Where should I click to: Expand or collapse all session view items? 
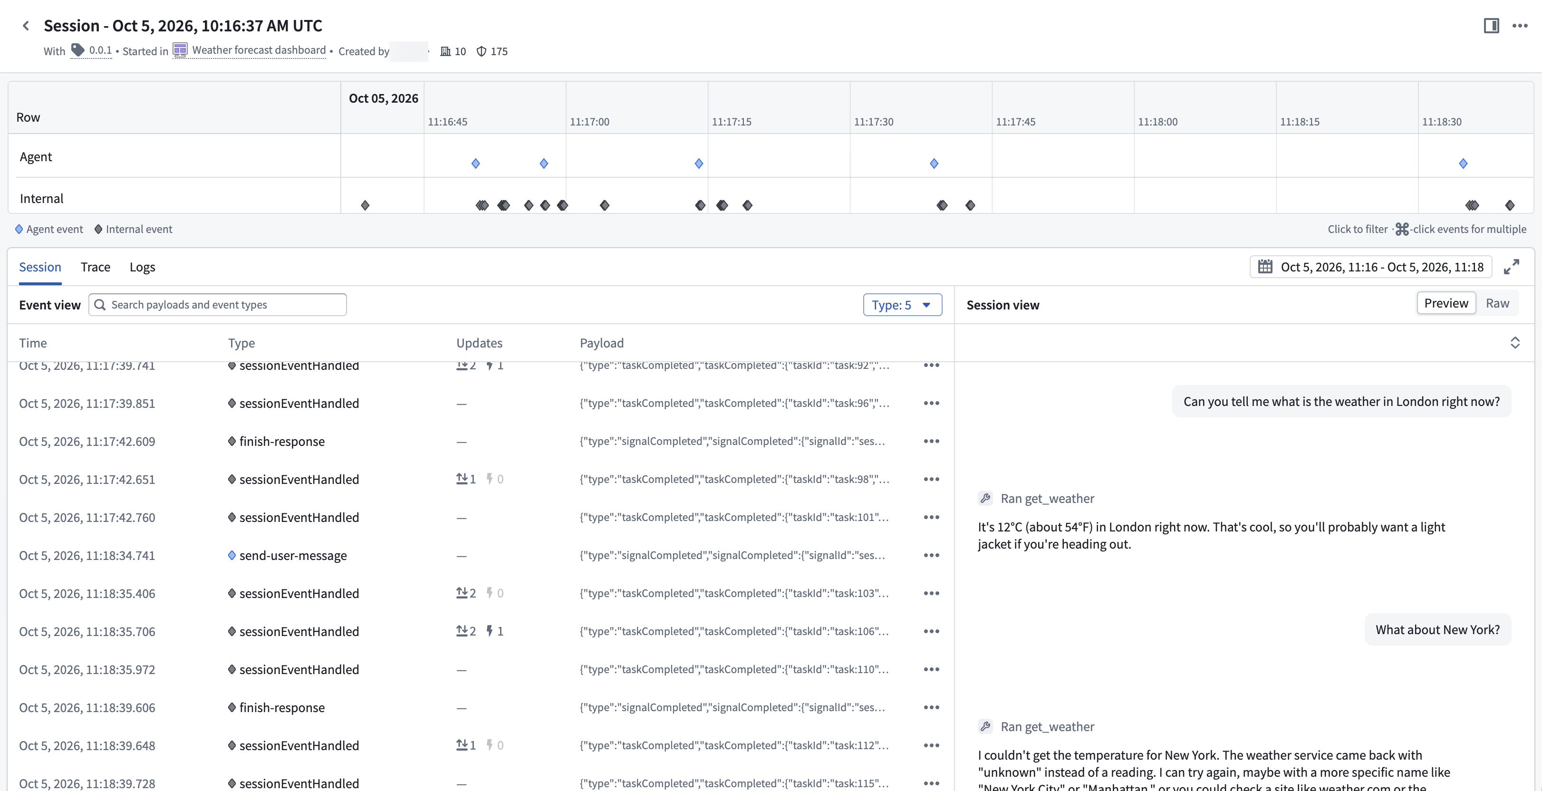1515,343
